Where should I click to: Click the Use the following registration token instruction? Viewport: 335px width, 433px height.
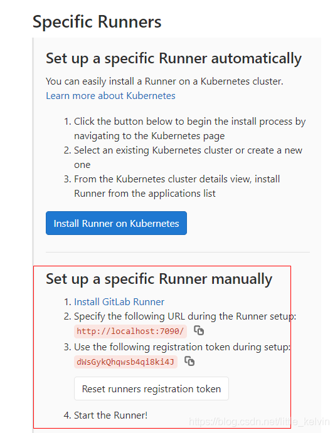[x=182, y=347]
